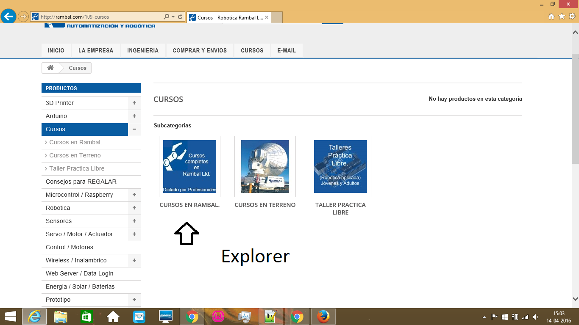Open the COMPRAR Y ENVIOS menu item
579x325 pixels.
point(200,50)
